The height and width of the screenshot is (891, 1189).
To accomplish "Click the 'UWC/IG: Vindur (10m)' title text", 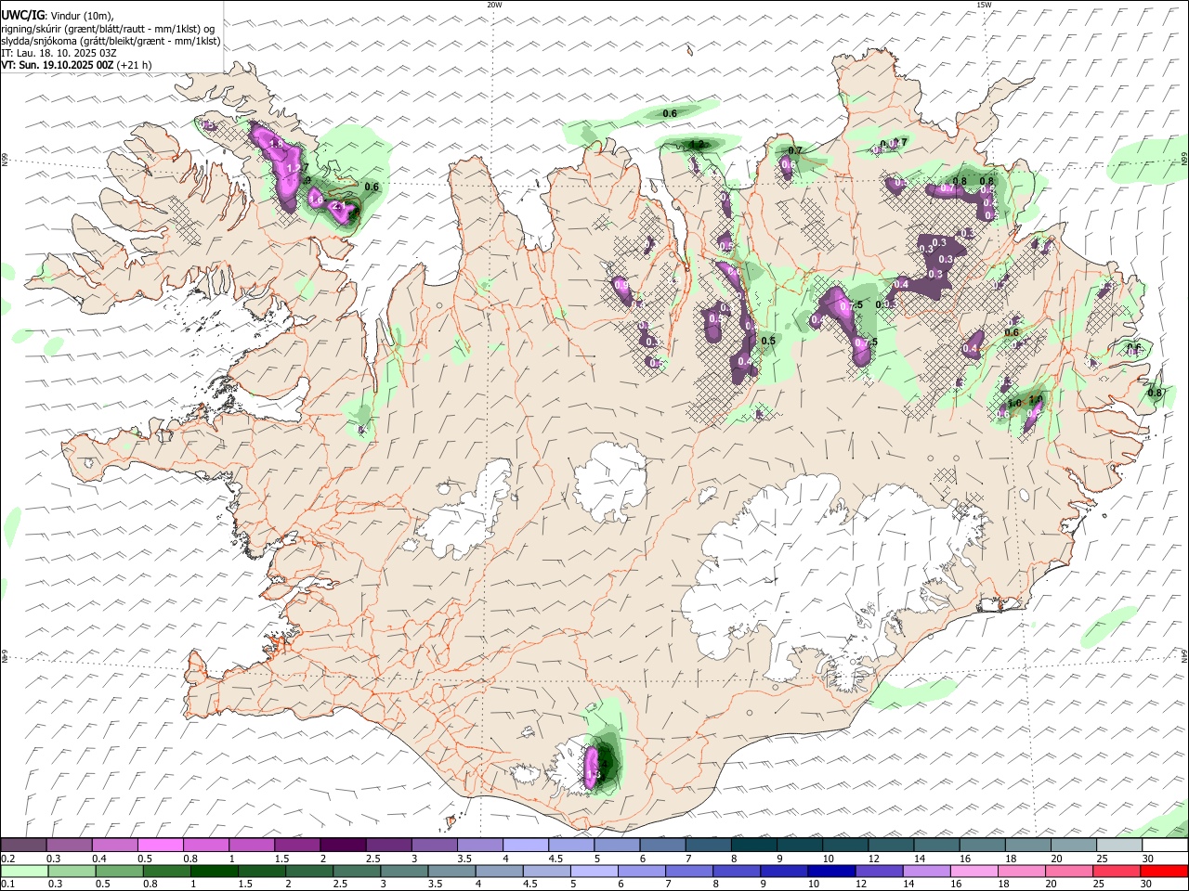I will 58,16.
